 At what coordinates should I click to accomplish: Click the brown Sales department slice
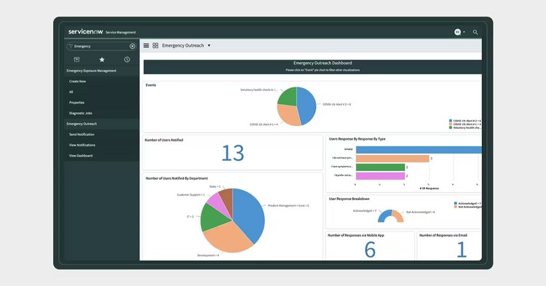[226, 199]
